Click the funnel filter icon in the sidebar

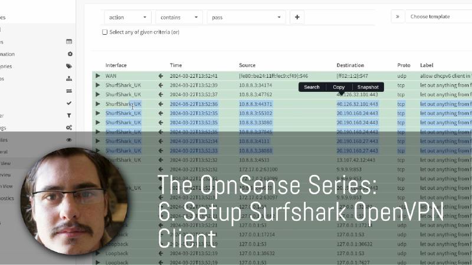tap(69, 115)
